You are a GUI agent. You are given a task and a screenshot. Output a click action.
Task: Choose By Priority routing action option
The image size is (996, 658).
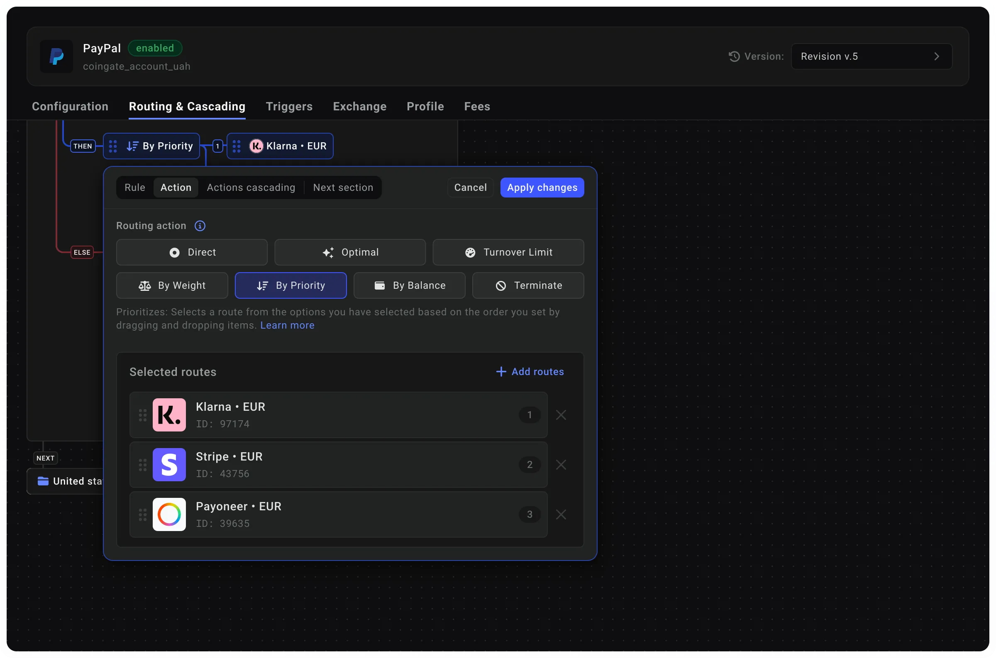tap(291, 286)
